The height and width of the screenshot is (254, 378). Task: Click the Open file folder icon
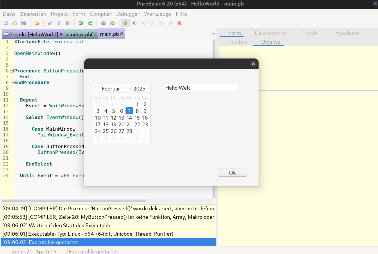pyautogui.click(x=15, y=23)
